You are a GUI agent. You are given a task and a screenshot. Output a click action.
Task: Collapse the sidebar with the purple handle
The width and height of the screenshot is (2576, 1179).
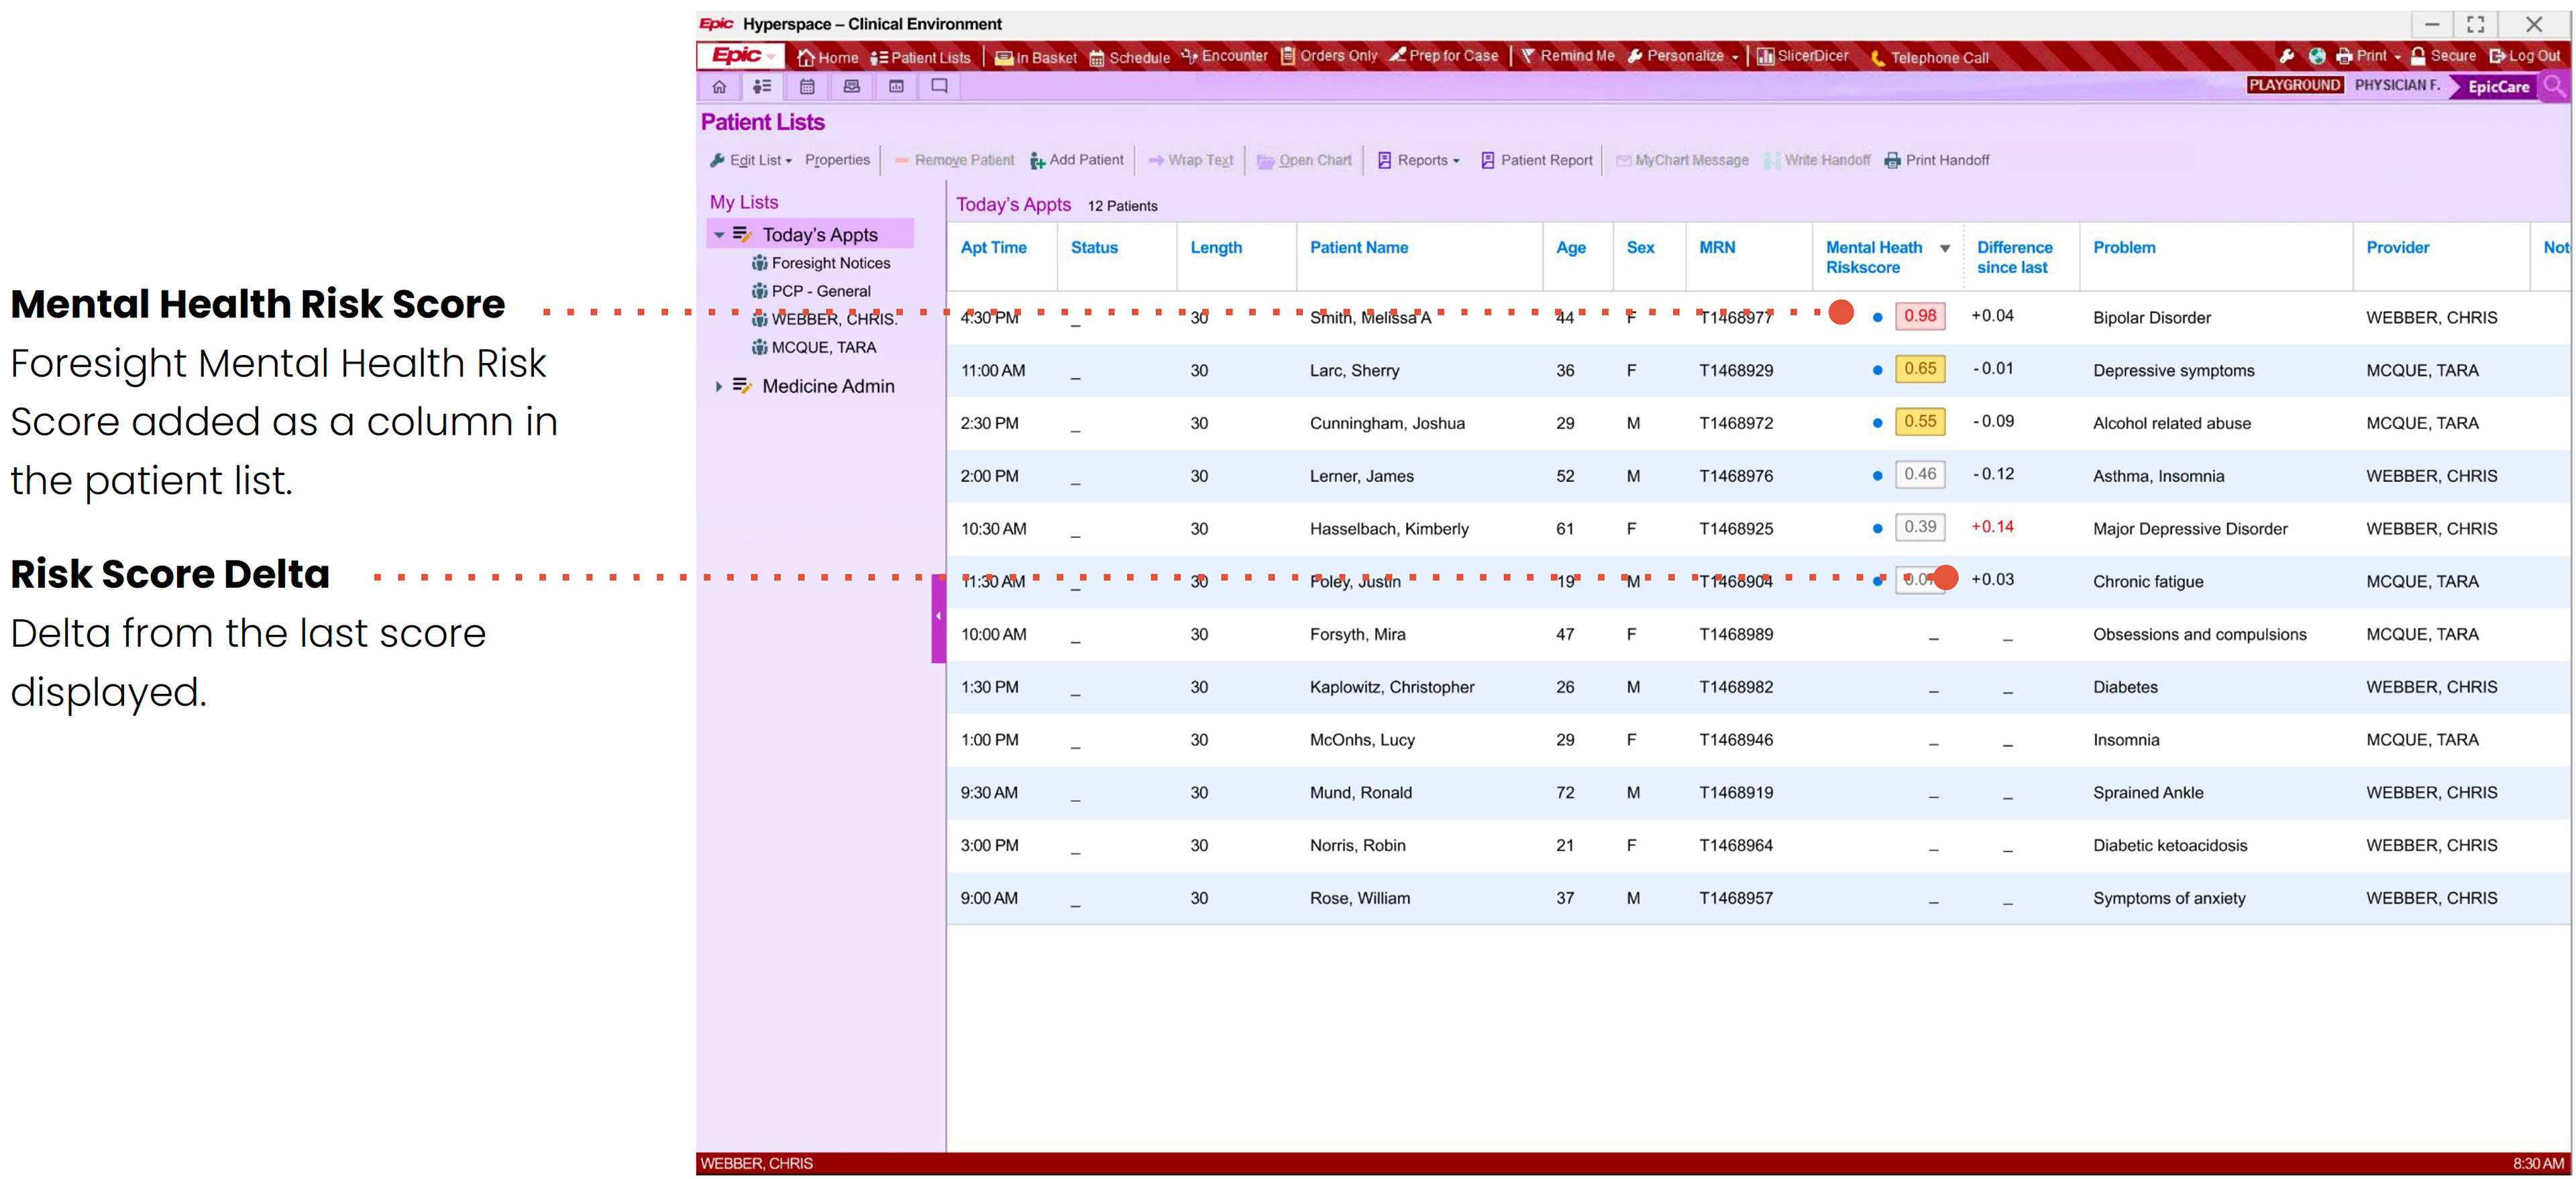pyautogui.click(x=938, y=617)
